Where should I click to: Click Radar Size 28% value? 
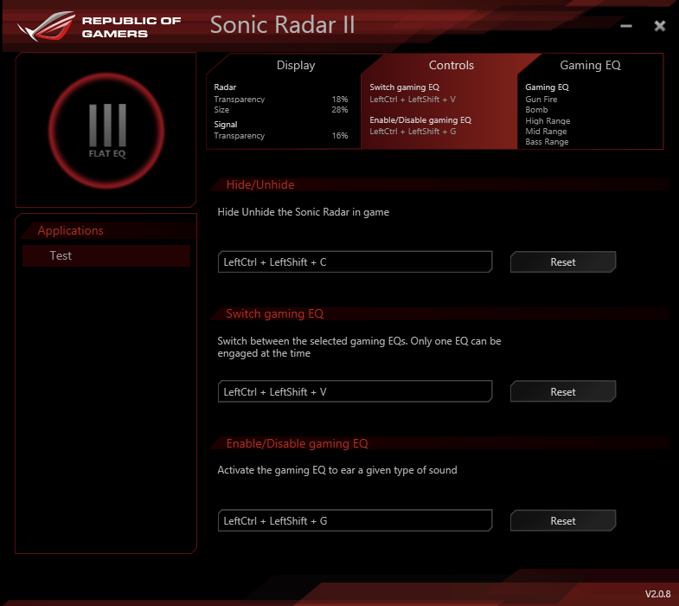[x=340, y=110]
